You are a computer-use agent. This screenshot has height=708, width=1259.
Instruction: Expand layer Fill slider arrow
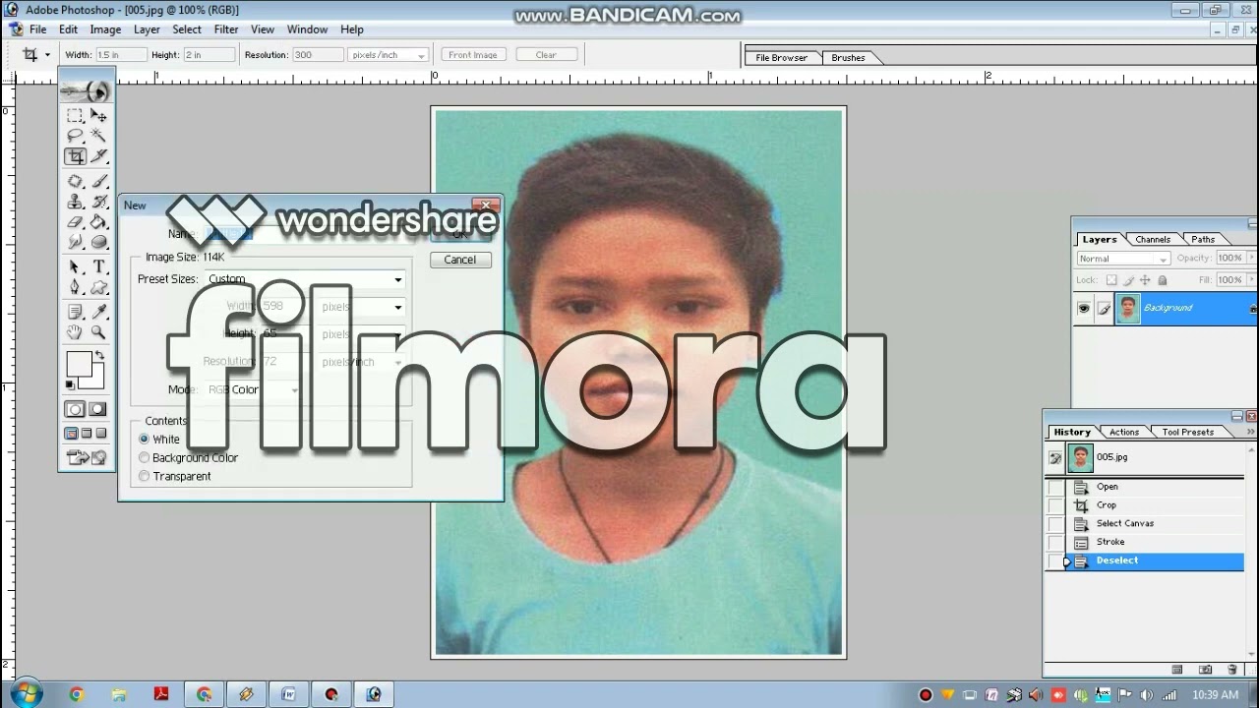click(x=1249, y=280)
